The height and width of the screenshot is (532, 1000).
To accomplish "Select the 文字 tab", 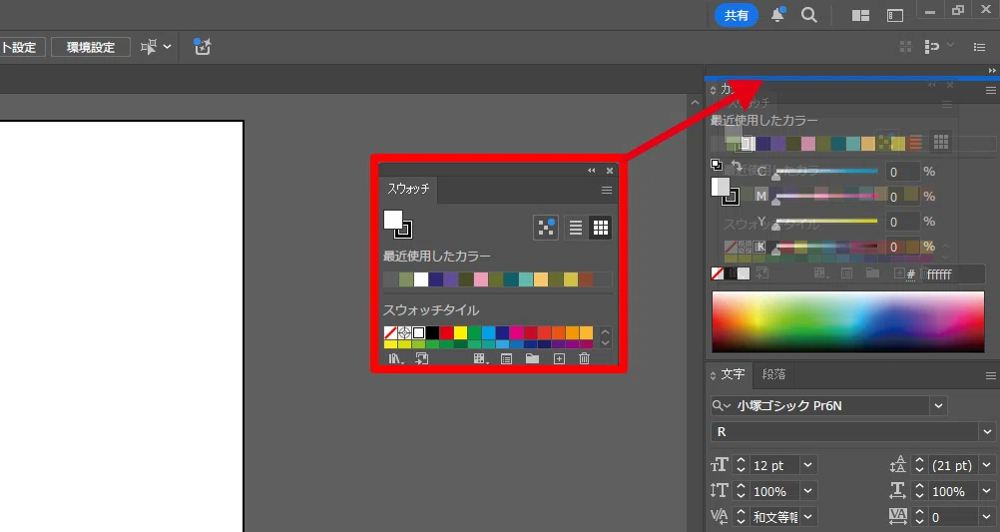I will point(733,374).
